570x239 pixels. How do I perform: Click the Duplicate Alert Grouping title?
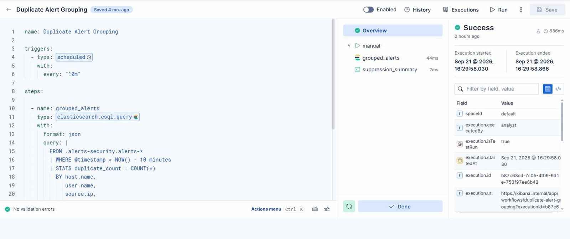(x=52, y=10)
